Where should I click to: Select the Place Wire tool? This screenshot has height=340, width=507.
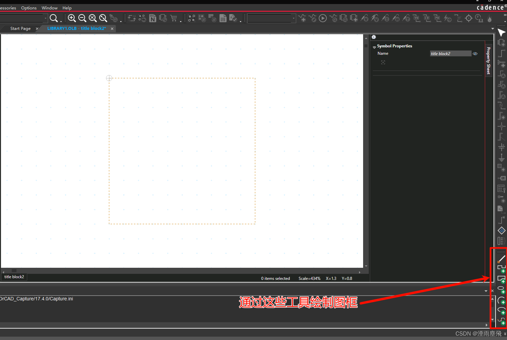point(501,53)
